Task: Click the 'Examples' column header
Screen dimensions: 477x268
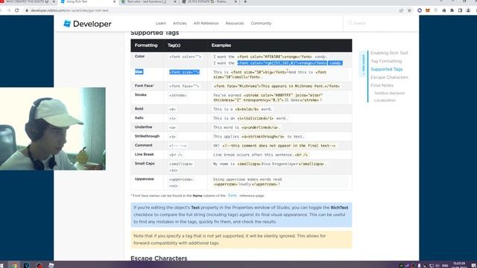Action: (x=221, y=45)
